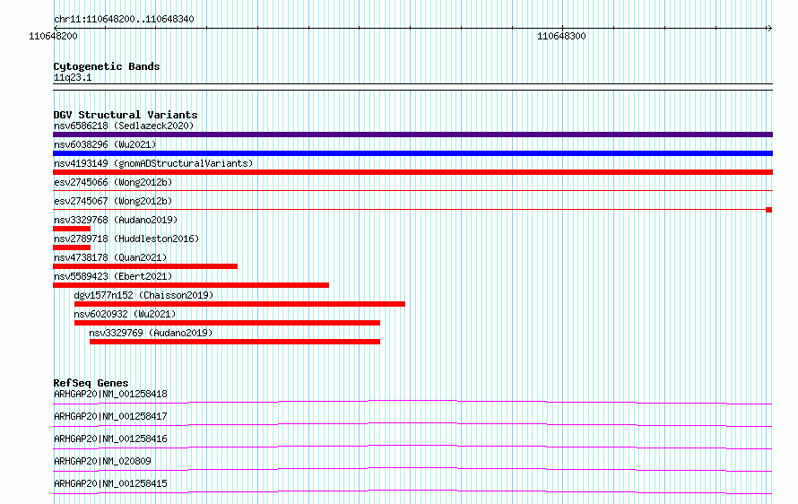This screenshot has width=798, height=504.
Task: Click the red nsv4738178 variant bar
Action: (x=145, y=266)
